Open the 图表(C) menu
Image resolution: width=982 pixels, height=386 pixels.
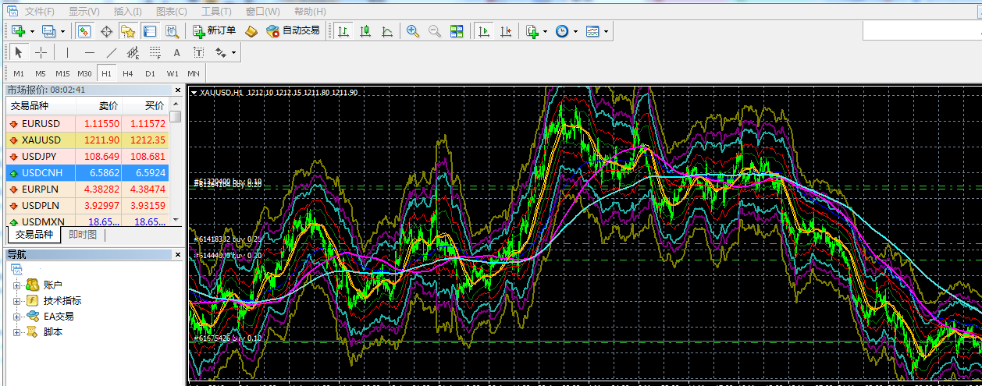[172, 11]
